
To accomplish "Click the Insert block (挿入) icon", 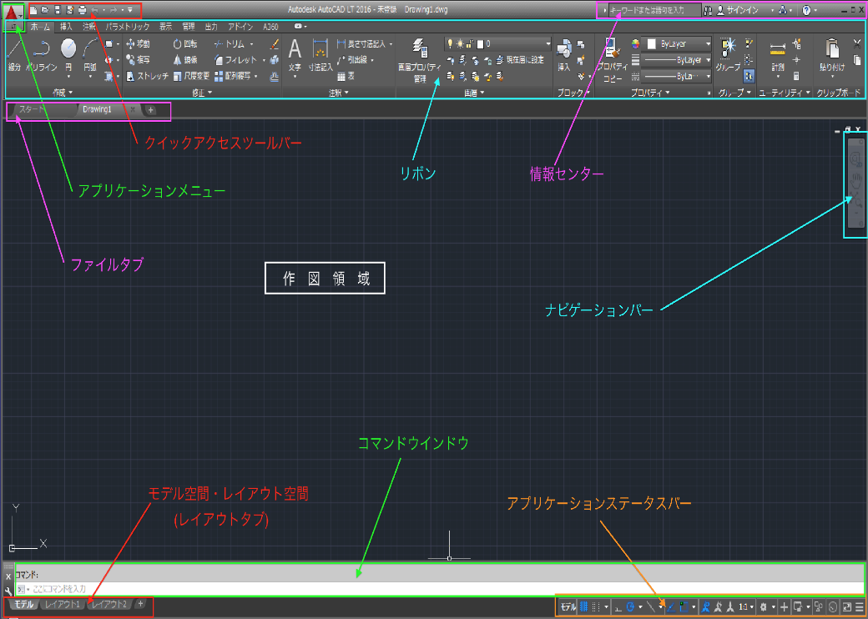I will coord(564,55).
